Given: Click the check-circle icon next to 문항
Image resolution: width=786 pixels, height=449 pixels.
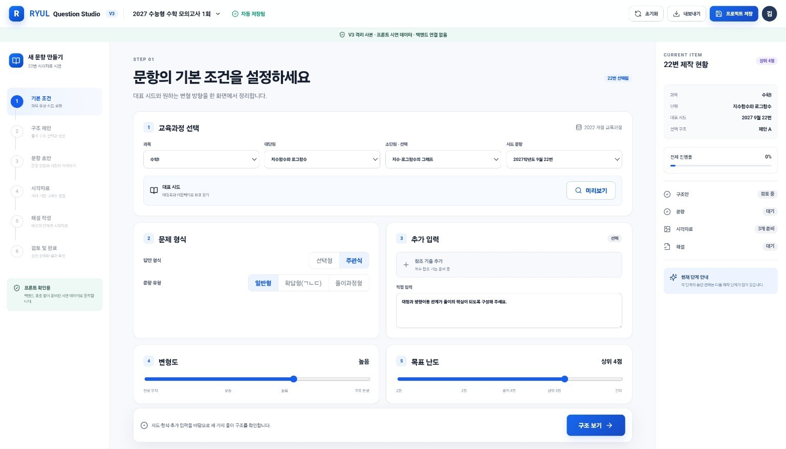Looking at the screenshot, I should 667,212.
